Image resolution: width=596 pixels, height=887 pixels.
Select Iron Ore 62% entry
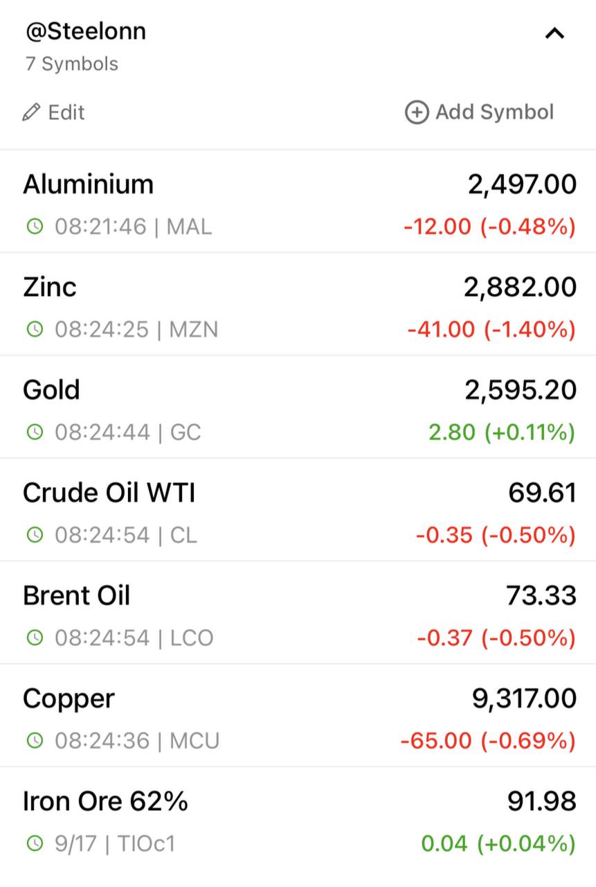coord(298,818)
